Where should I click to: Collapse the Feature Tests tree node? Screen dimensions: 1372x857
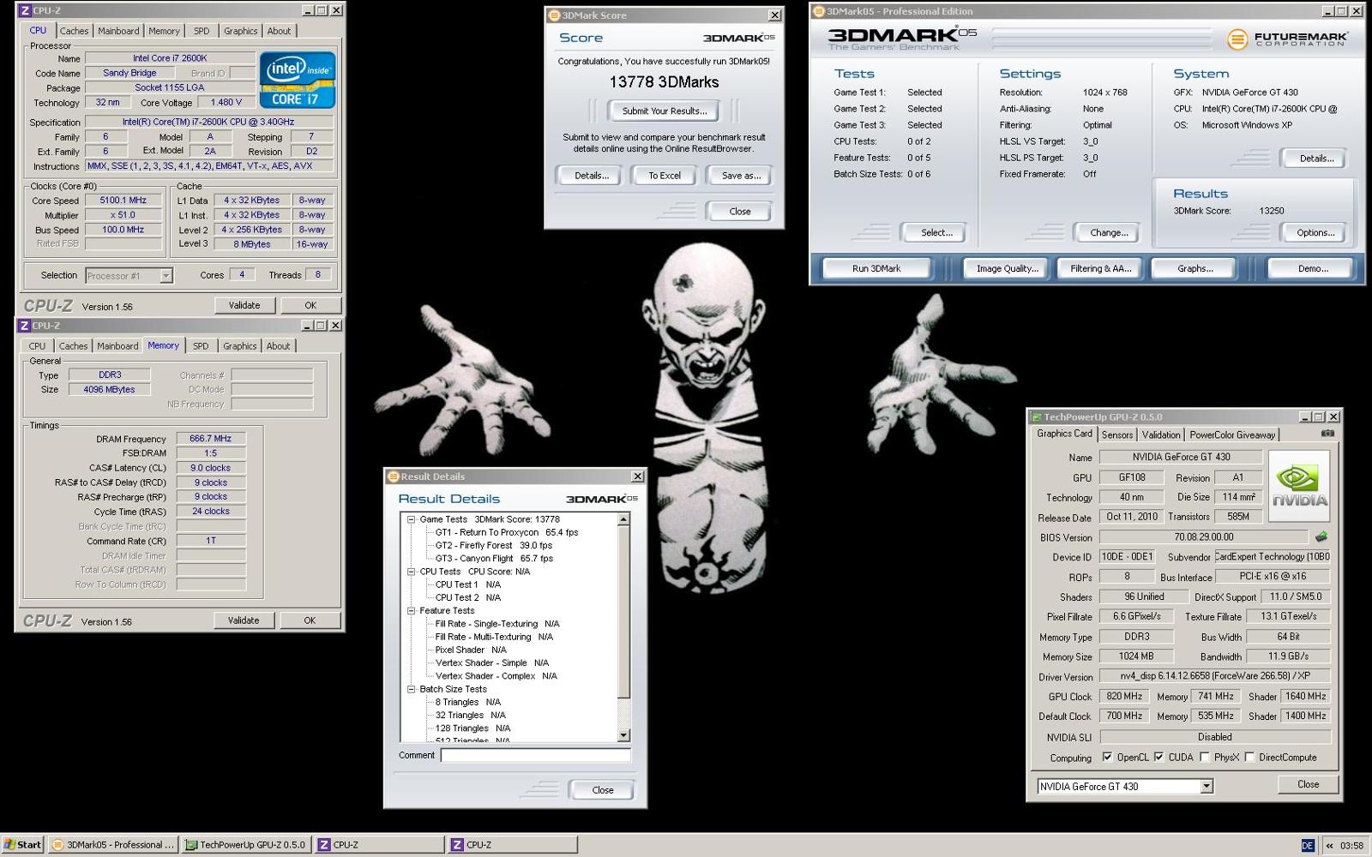click(411, 611)
